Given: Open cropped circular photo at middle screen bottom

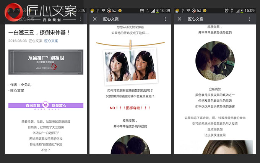Looking at the screenshot, I should 130,145.
